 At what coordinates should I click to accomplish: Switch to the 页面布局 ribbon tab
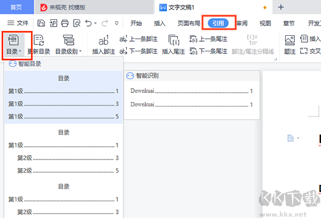189,24
